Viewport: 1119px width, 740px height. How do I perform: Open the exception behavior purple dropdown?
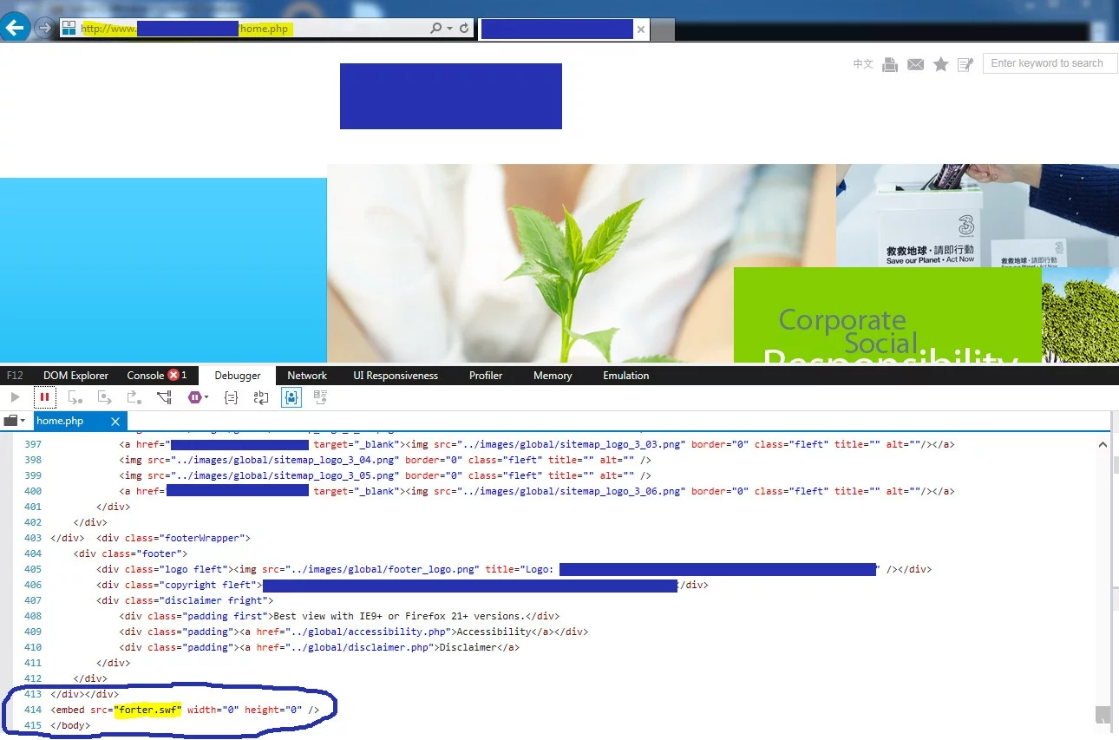point(198,397)
